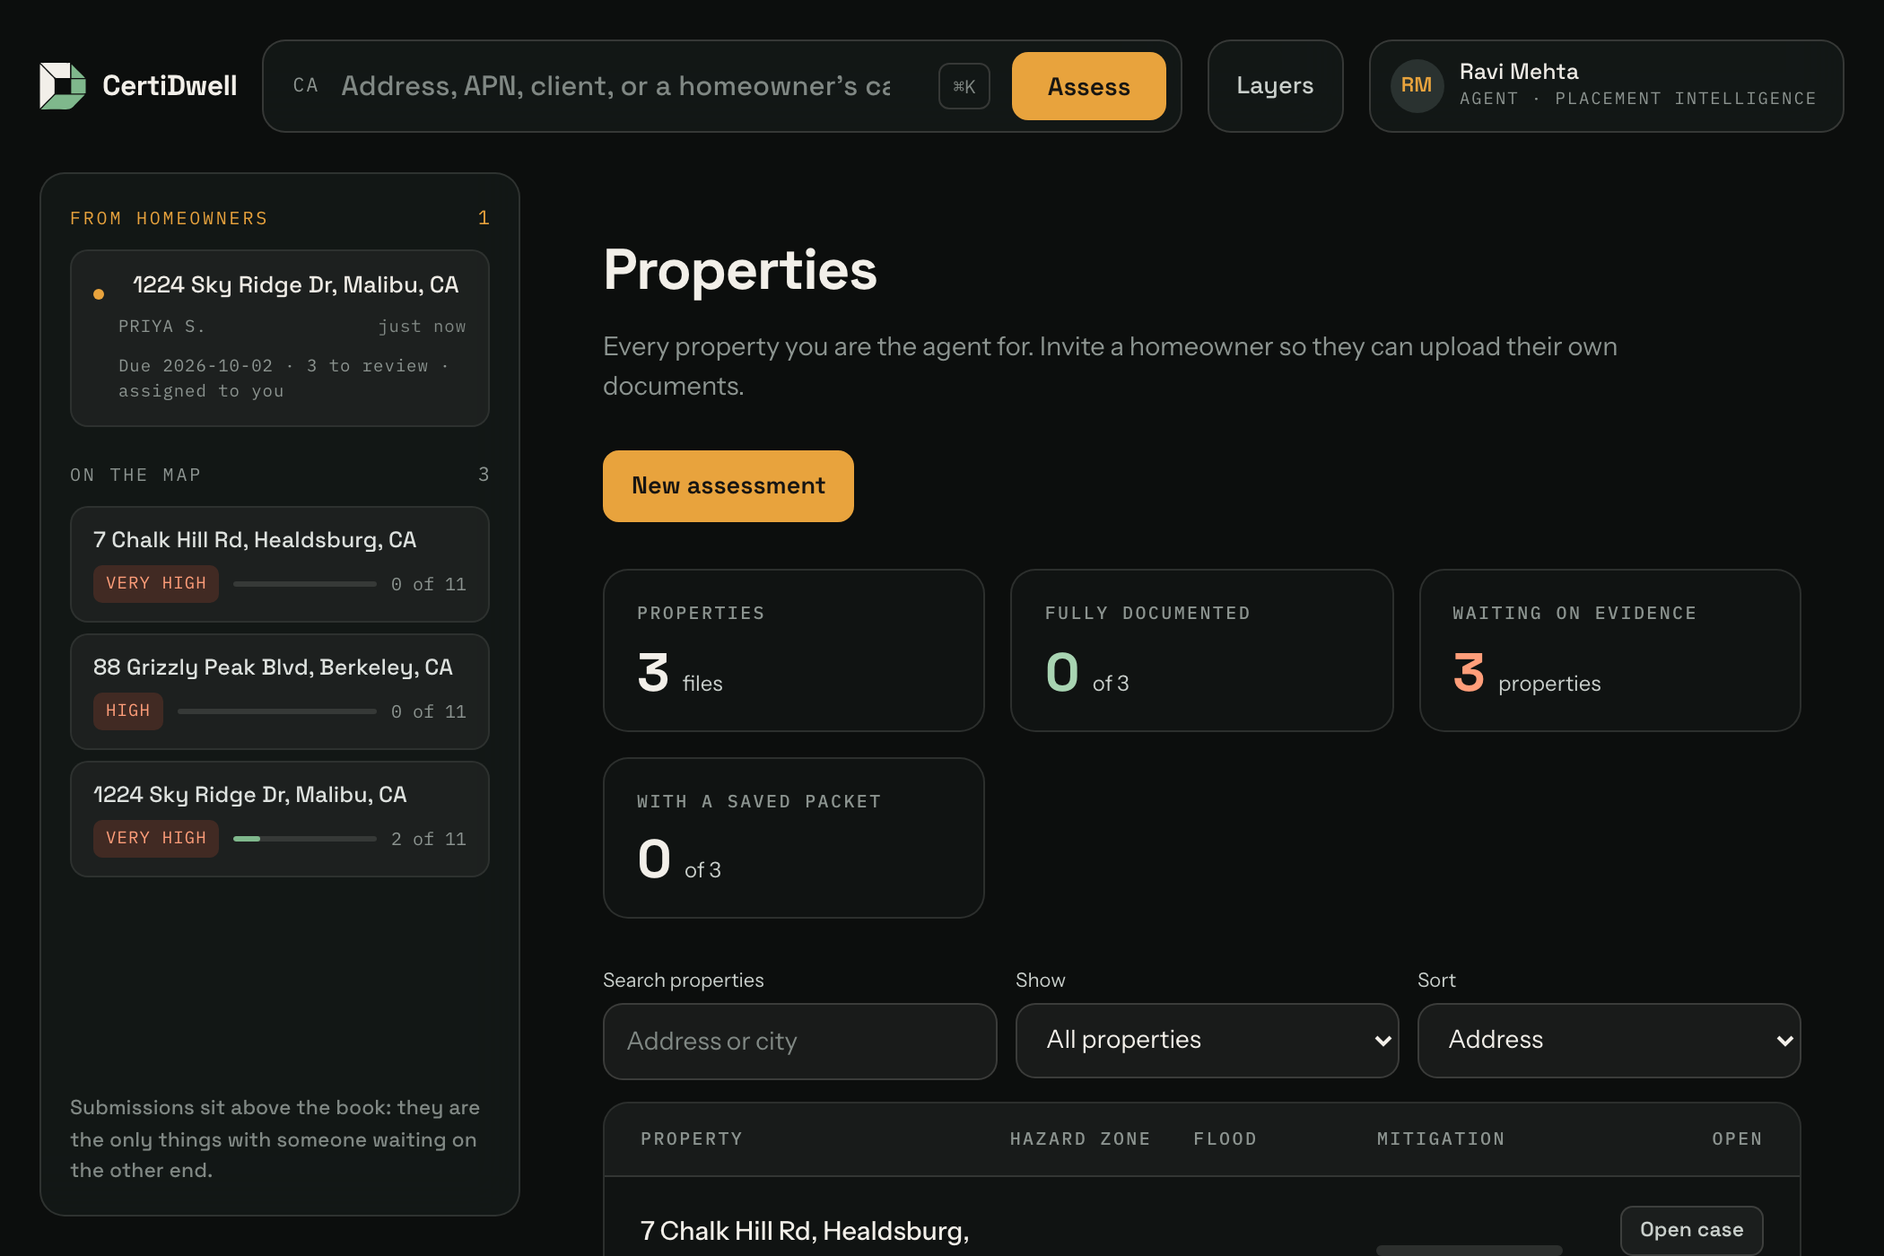
Task: Click the Assess button
Action: pos(1089,86)
